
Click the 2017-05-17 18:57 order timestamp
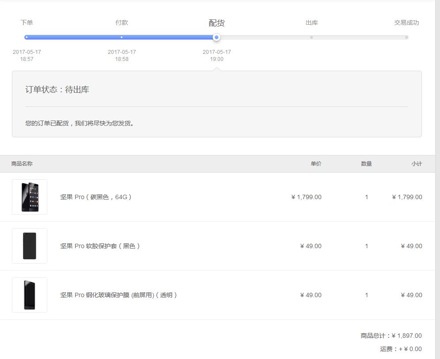coord(27,56)
